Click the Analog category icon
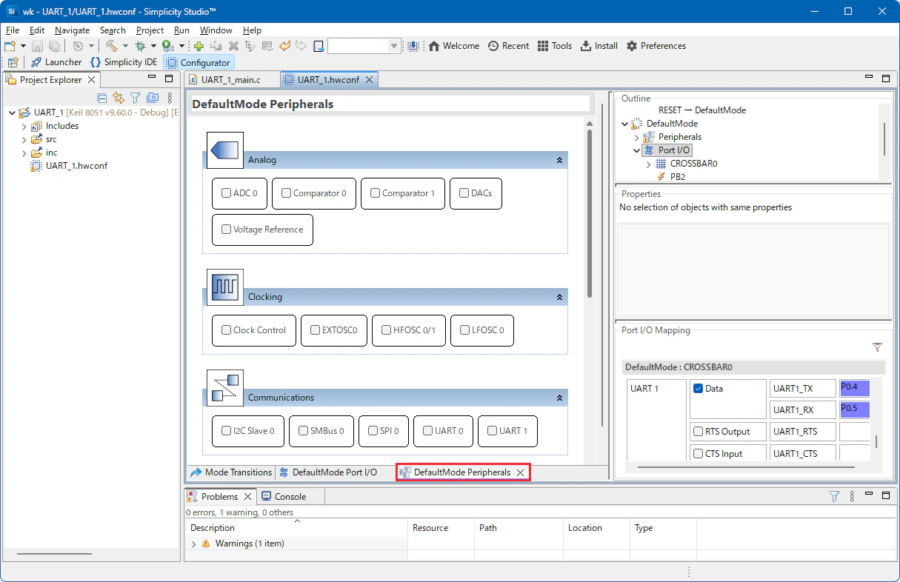The height and width of the screenshot is (582, 900). click(x=224, y=151)
